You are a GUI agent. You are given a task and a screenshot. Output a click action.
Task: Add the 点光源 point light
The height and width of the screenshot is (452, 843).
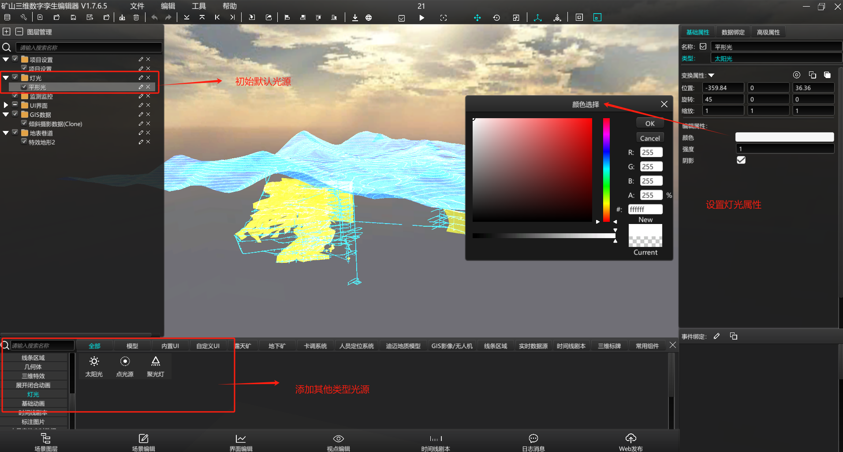point(125,366)
